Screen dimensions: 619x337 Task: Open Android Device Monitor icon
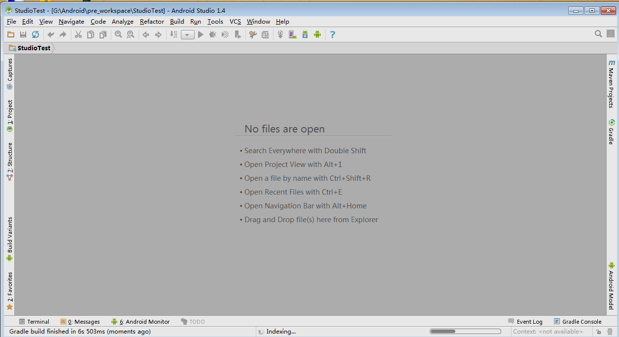317,34
